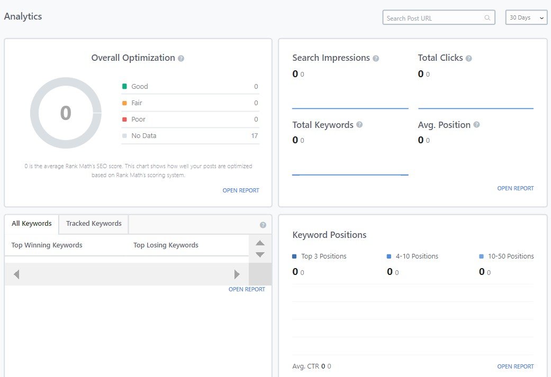Click the green Good legend swatch

click(x=124, y=86)
